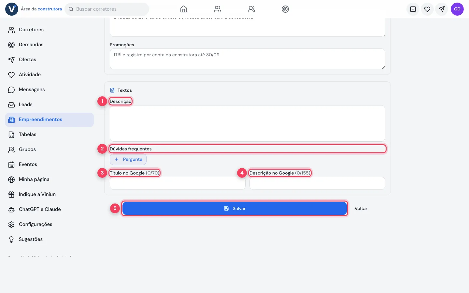Click the Mensagens chat bubble icon
This screenshot has width=469, height=293.
(x=11, y=90)
